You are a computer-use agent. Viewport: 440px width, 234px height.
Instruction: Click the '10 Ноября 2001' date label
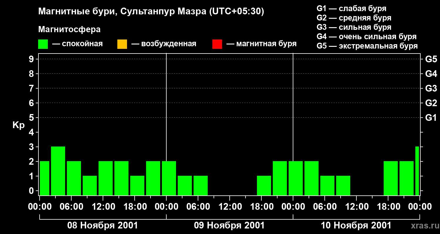pyautogui.click(x=356, y=226)
